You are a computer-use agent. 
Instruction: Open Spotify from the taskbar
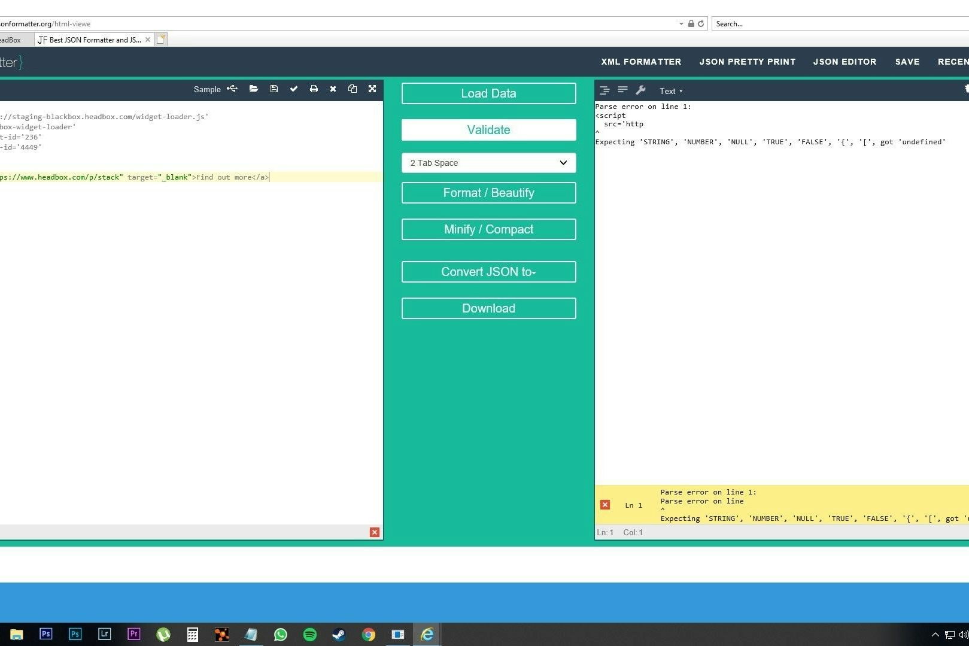coord(310,635)
